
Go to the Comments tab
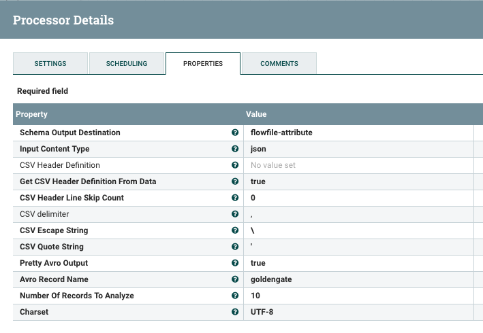(279, 63)
